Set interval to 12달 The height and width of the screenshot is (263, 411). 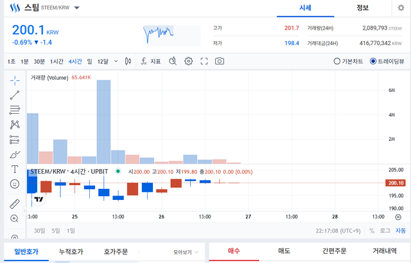[103, 62]
